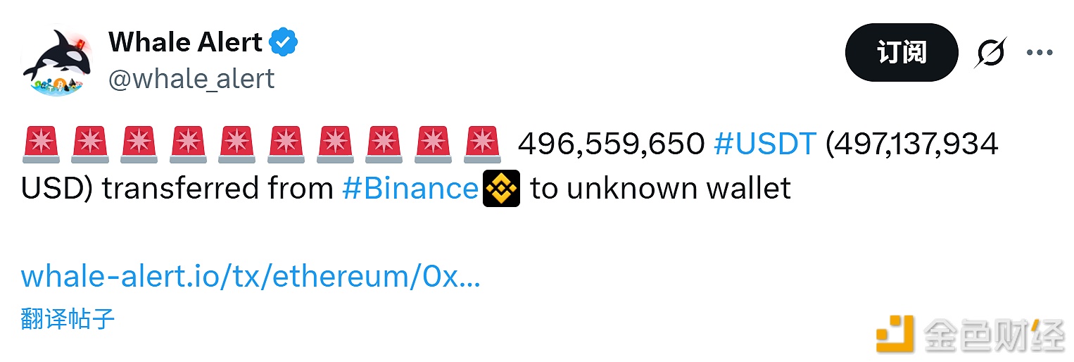
Task: Open the Grok slashed-circle icon
Action: pyautogui.click(x=990, y=53)
